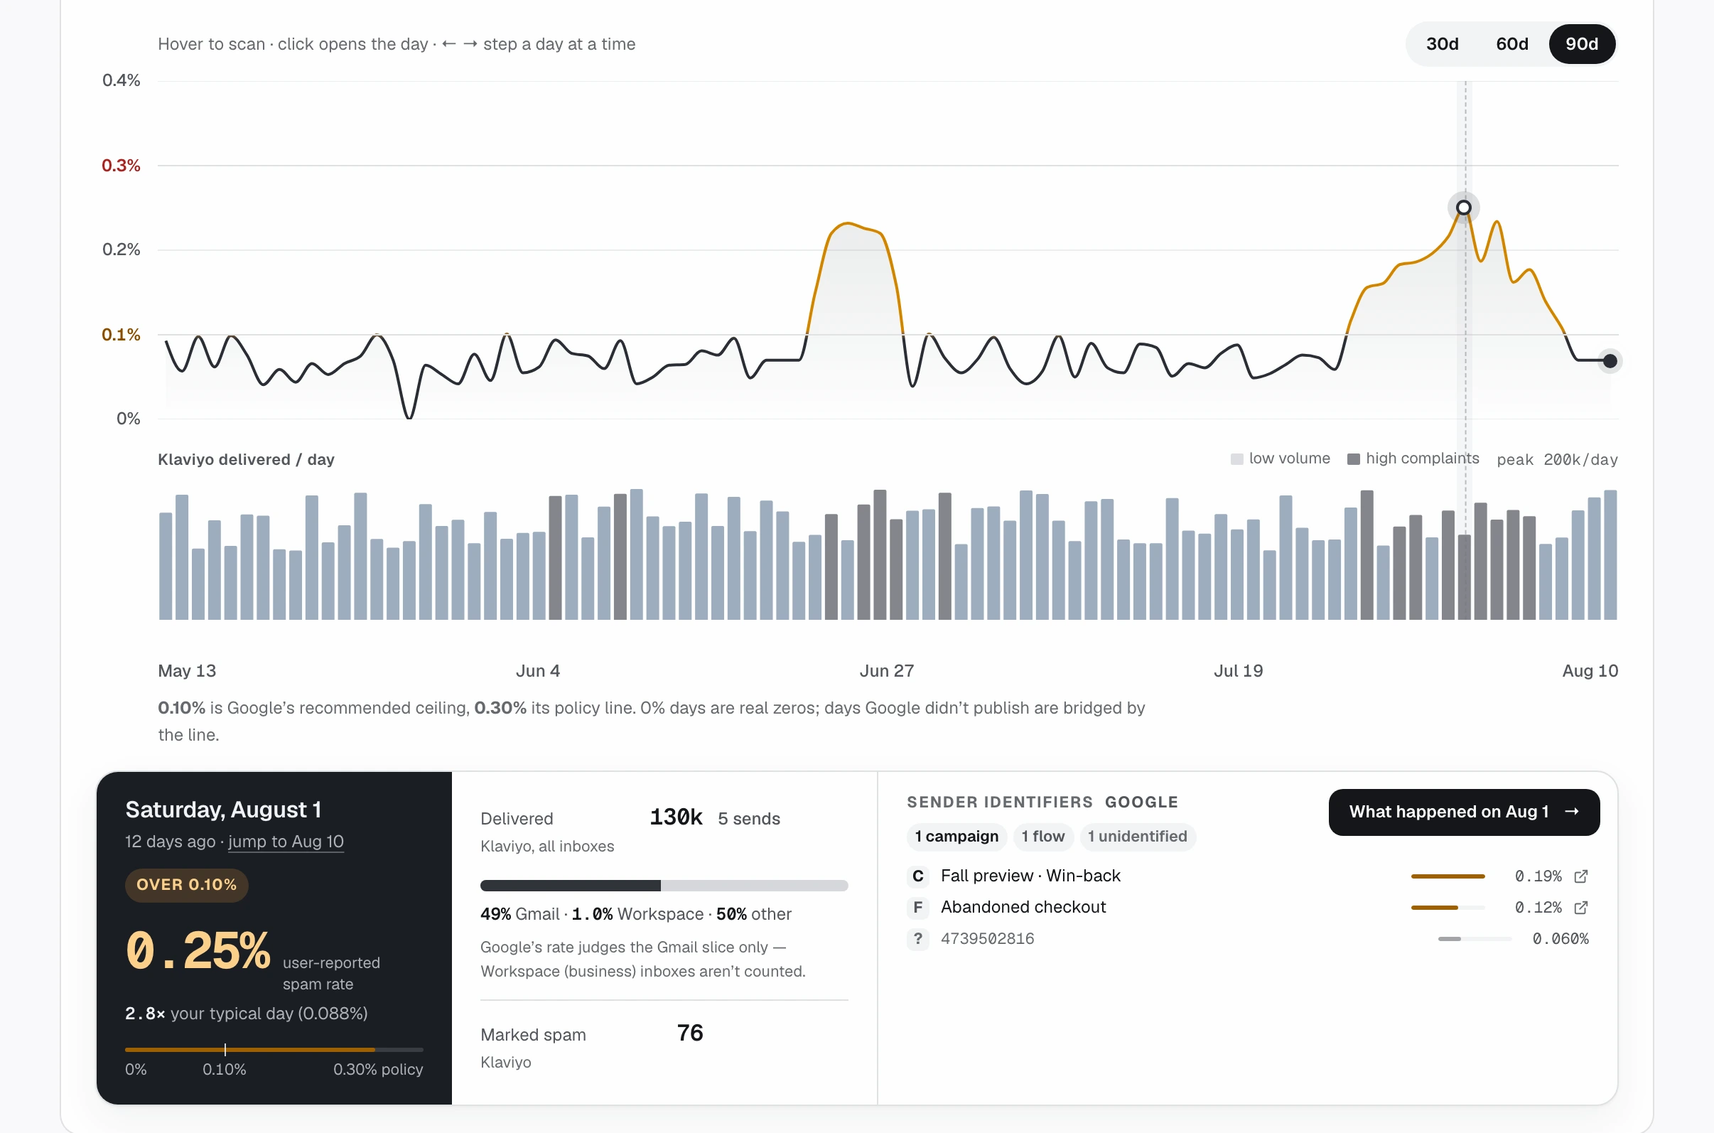This screenshot has width=1714, height=1133.
Task: Click the 0.25% spam rate value
Action: 198,951
